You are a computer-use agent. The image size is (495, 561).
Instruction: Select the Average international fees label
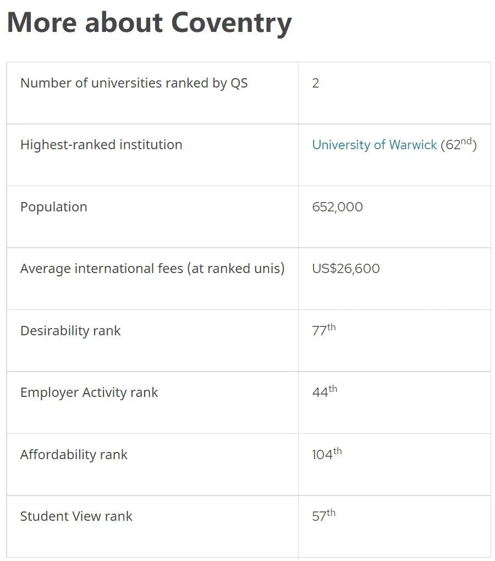152,269
